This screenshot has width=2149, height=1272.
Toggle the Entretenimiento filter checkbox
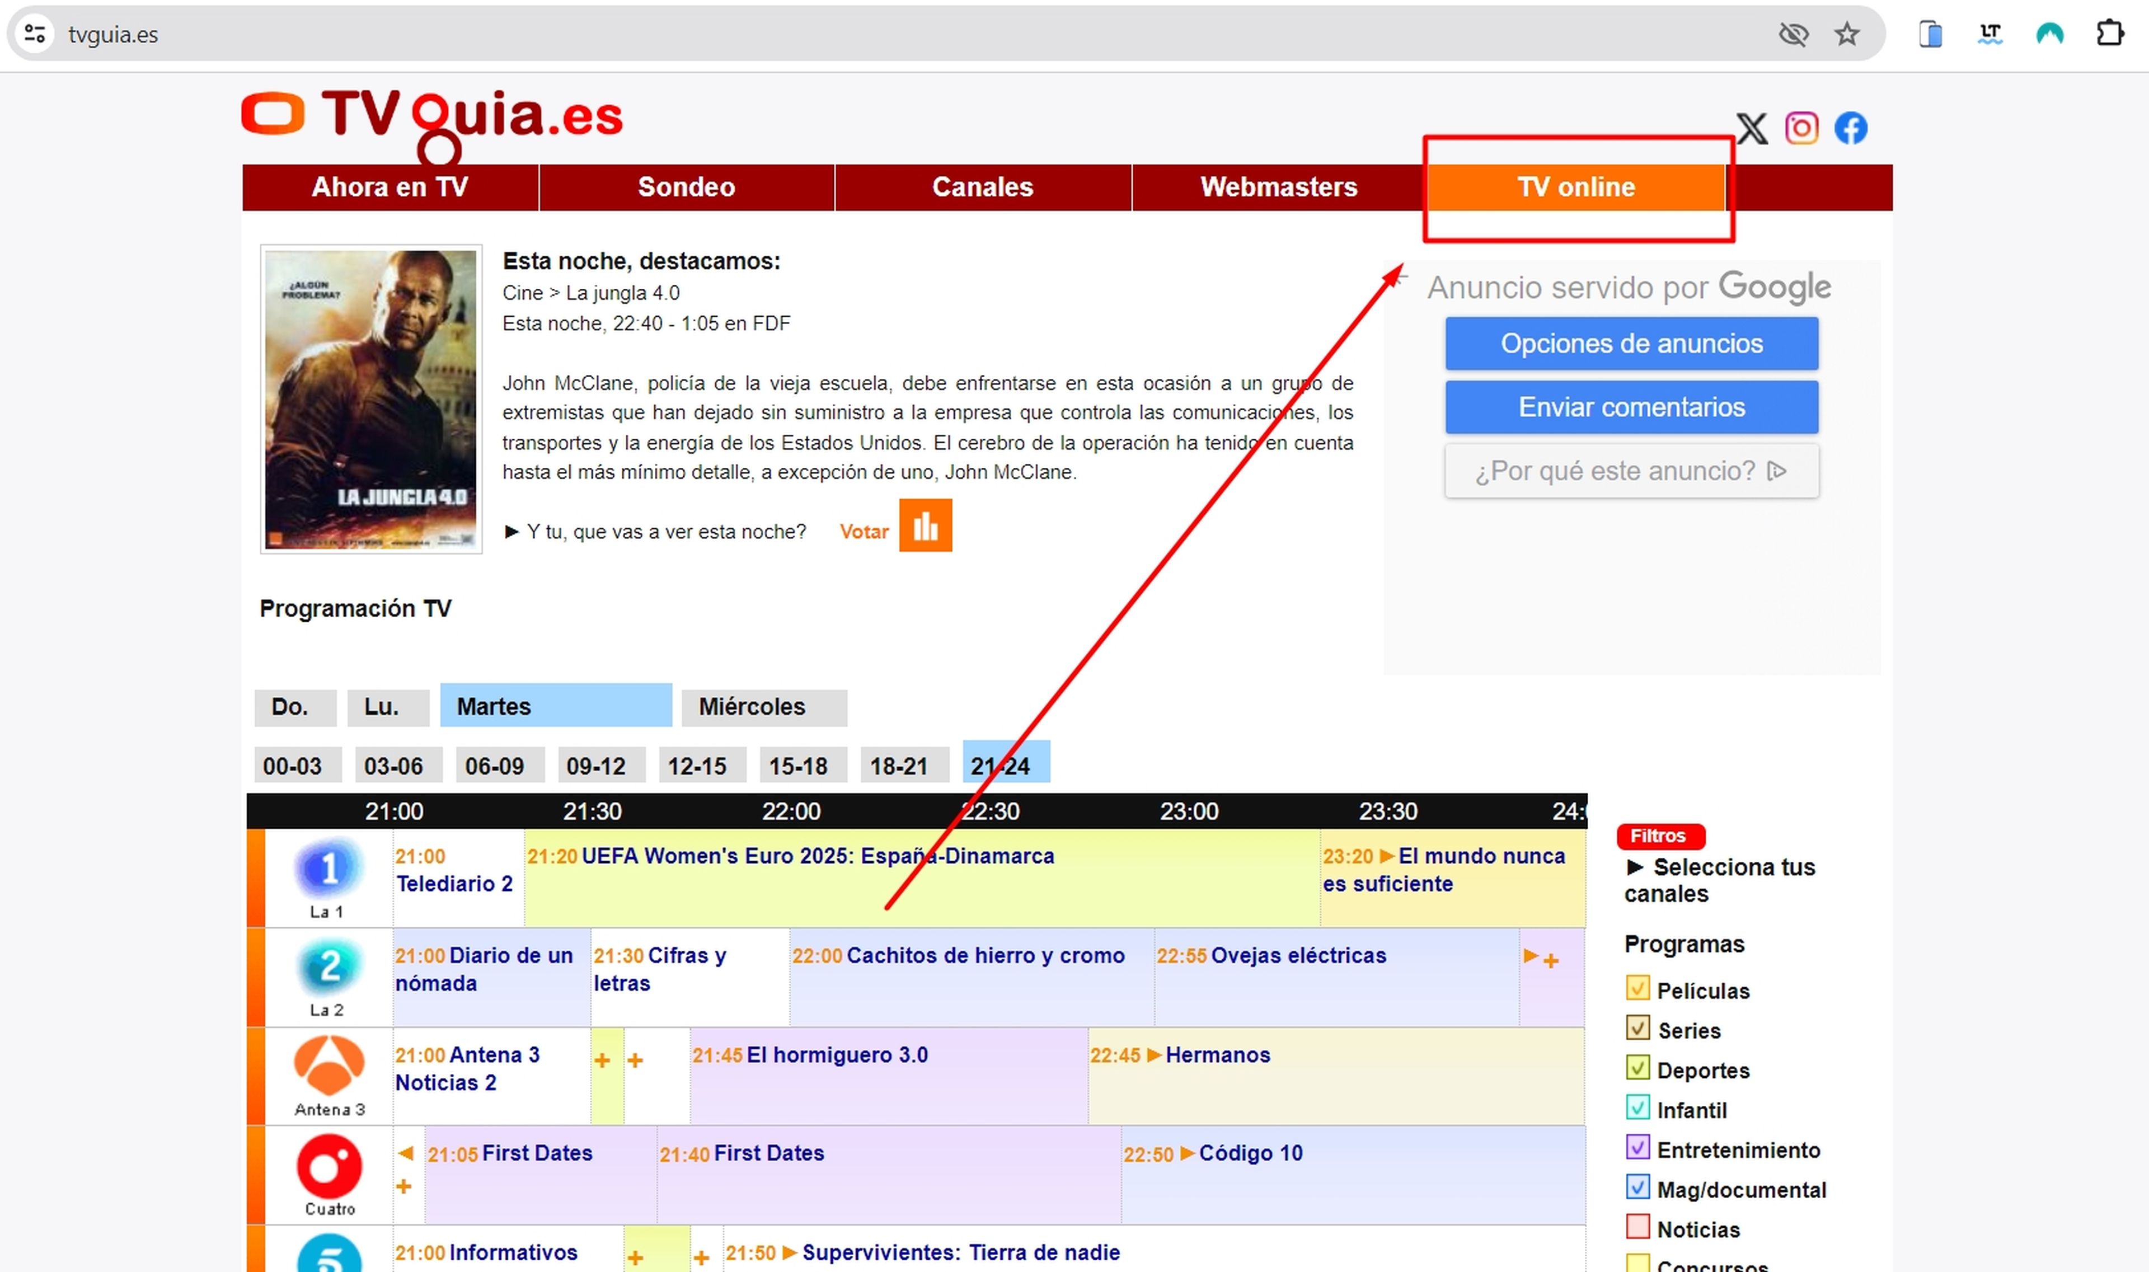tap(1637, 1147)
